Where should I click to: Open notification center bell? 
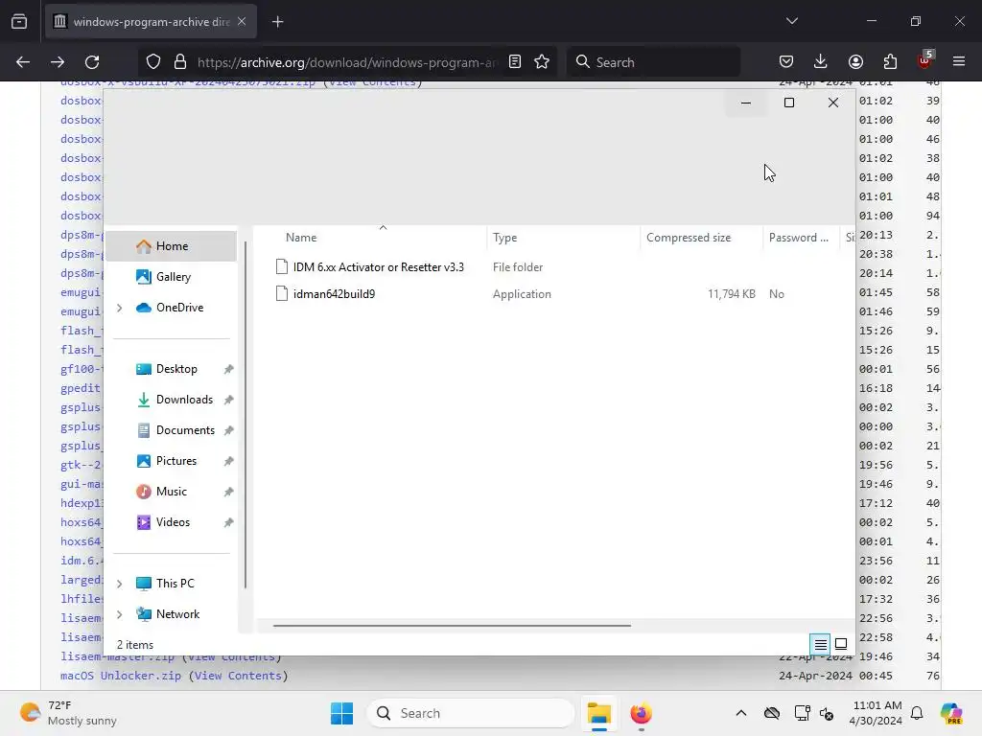pyautogui.click(x=917, y=713)
